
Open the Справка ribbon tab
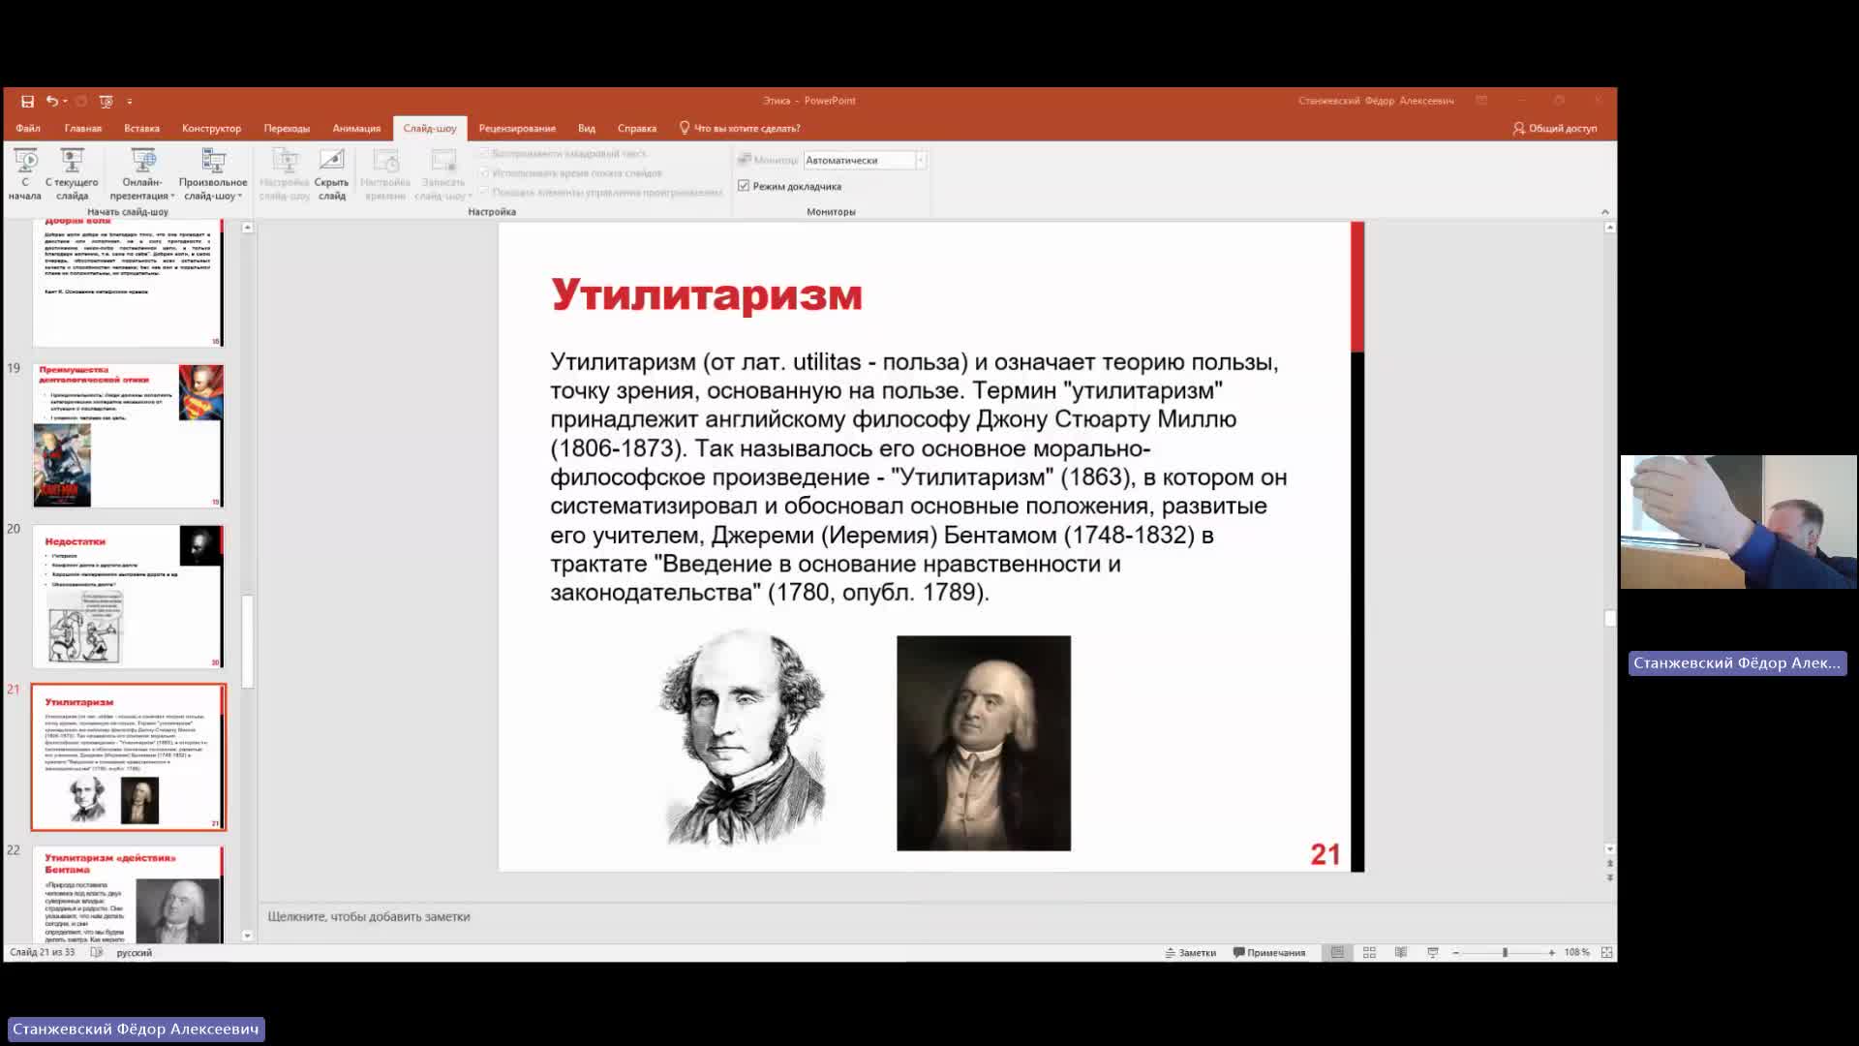(637, 128)
